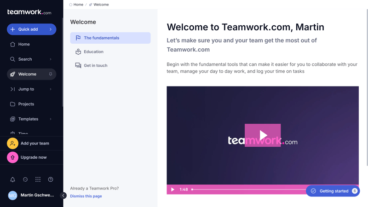Click the yellow Add your team icon
368x207 pixels.
(x=13, y=144)
